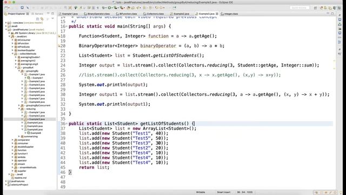Image resolution: width=346 pixels, height=195 pixels.
Task: Close the Project Explorer view tab
Action: (28, 14)
